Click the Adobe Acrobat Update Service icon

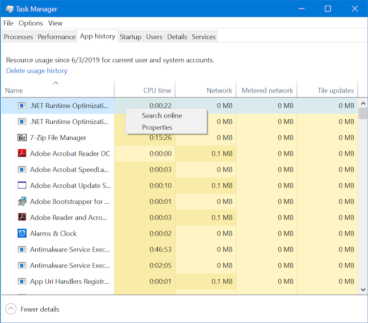coord(22,185)
